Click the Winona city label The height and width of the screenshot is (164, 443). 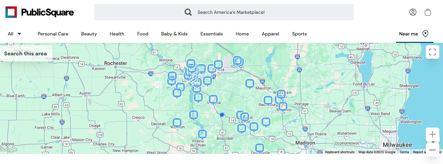[166, 60]
